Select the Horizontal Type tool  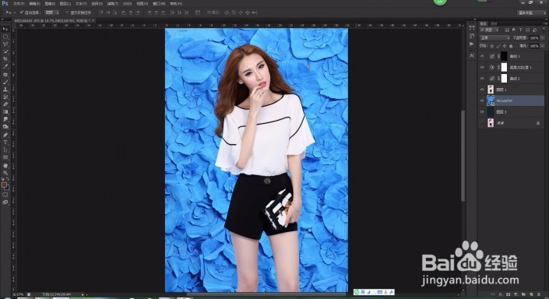point(5,142)
